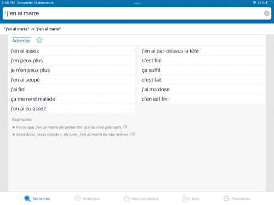Open the Jeux tab
The image size is (274, 205).
tap(191, 198)
